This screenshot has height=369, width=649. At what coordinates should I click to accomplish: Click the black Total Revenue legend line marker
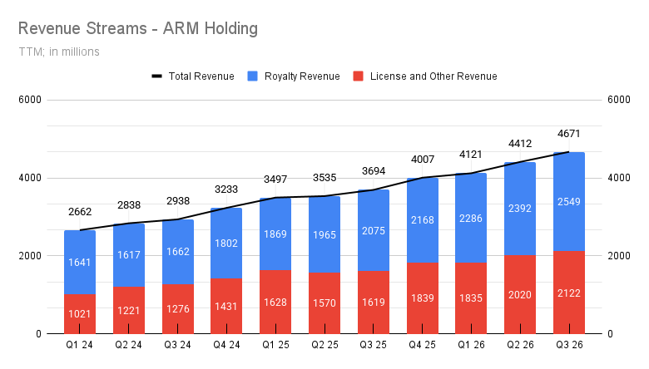(x=156, y=76)
